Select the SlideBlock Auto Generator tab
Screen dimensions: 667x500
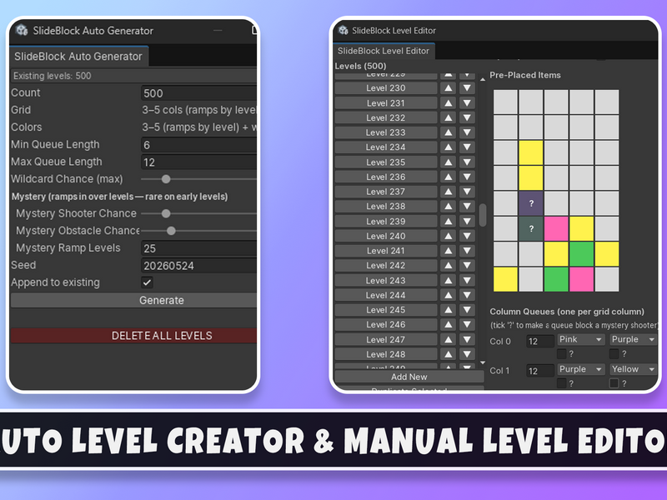click(78, 57)
